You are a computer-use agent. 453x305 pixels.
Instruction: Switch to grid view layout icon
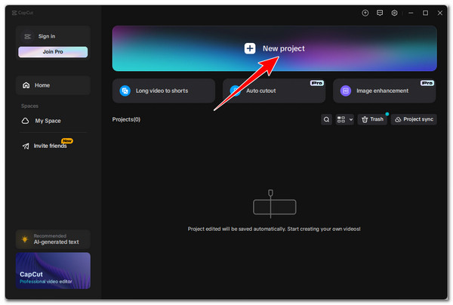pyautogui.click(x=341, y=119)
